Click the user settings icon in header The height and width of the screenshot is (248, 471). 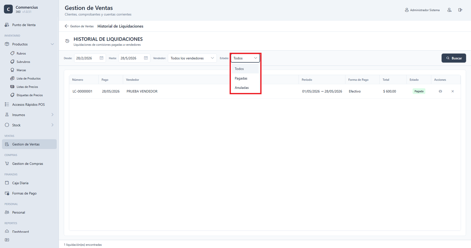coord(449,10)
